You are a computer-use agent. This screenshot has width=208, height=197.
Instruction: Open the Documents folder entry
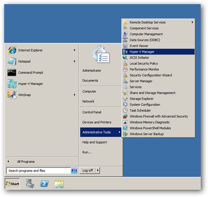pos(90,80)
